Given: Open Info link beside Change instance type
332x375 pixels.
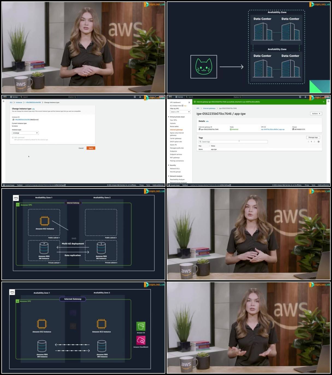Looking at the screenshot, I should pos(33,109).
